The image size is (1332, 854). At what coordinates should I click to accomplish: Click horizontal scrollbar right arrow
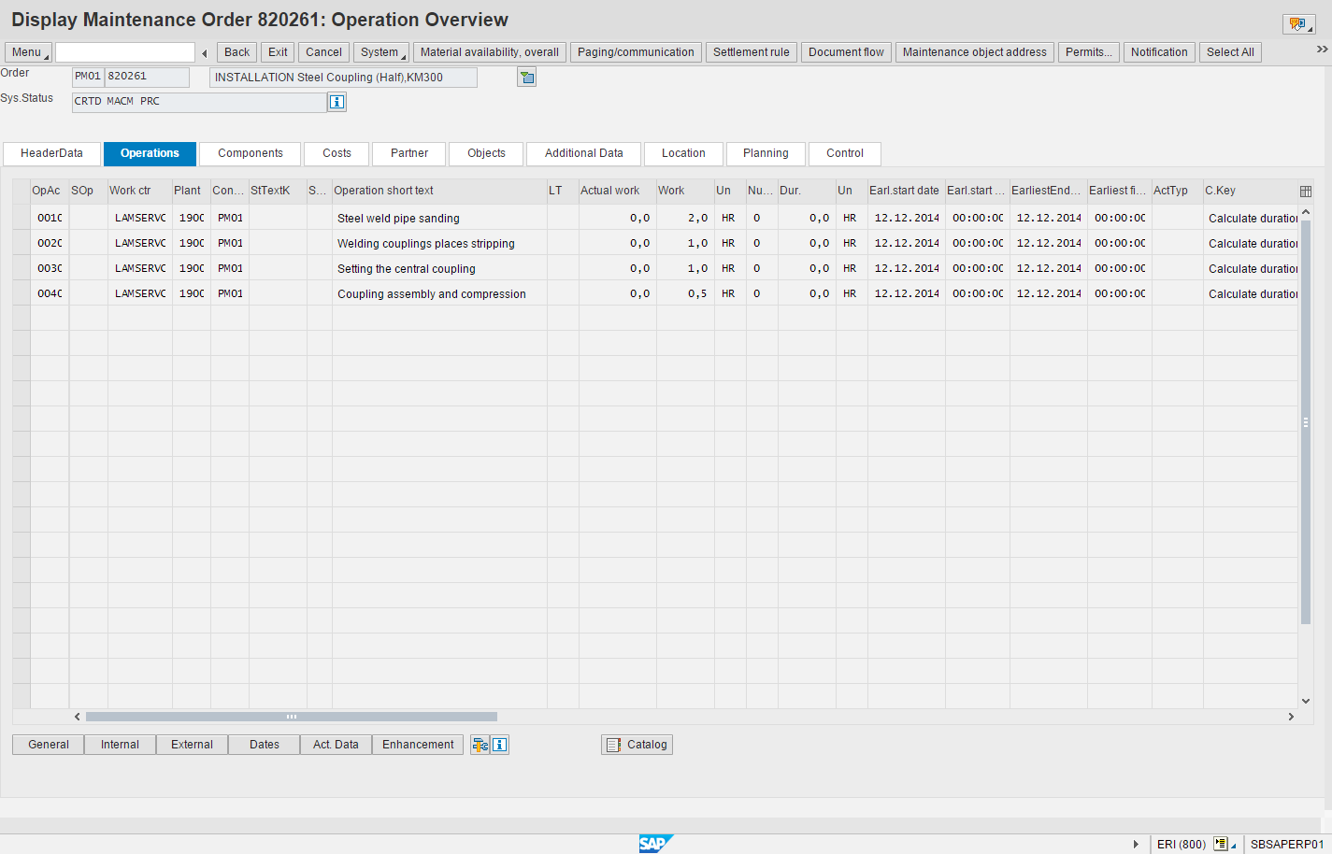coord(1291,717)
